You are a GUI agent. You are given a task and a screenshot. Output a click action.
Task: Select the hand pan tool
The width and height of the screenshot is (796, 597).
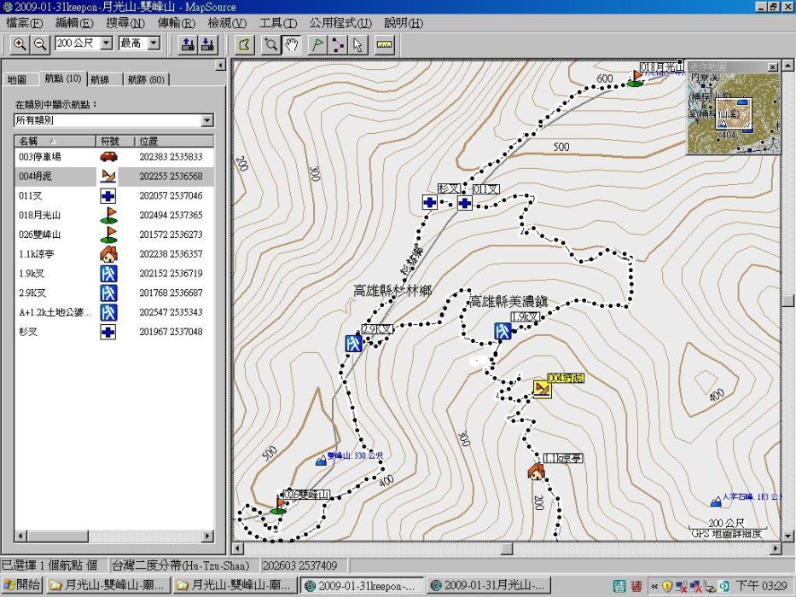coord(292,44)
